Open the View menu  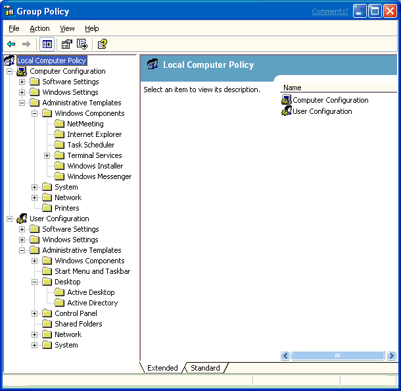67,28
